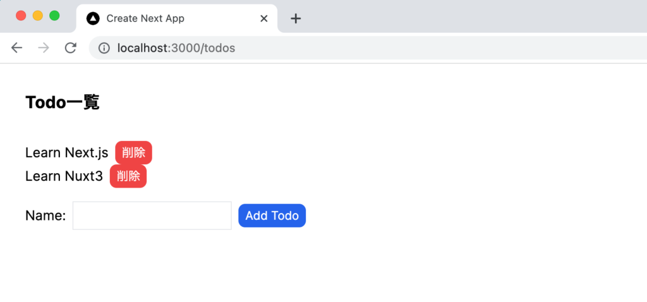Select the Learn Next.js todo text
The image size is (647, 302).
(x=67, y=153)
